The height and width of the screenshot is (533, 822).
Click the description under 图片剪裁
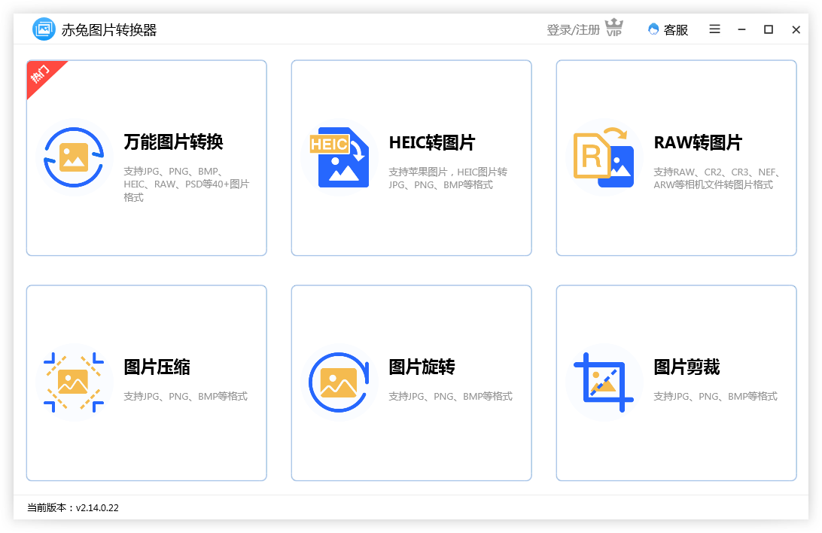click(x=716, y=396)
